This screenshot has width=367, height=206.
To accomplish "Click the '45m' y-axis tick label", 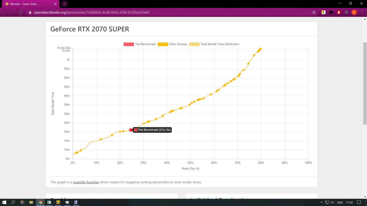I will [x=67, y=87].
